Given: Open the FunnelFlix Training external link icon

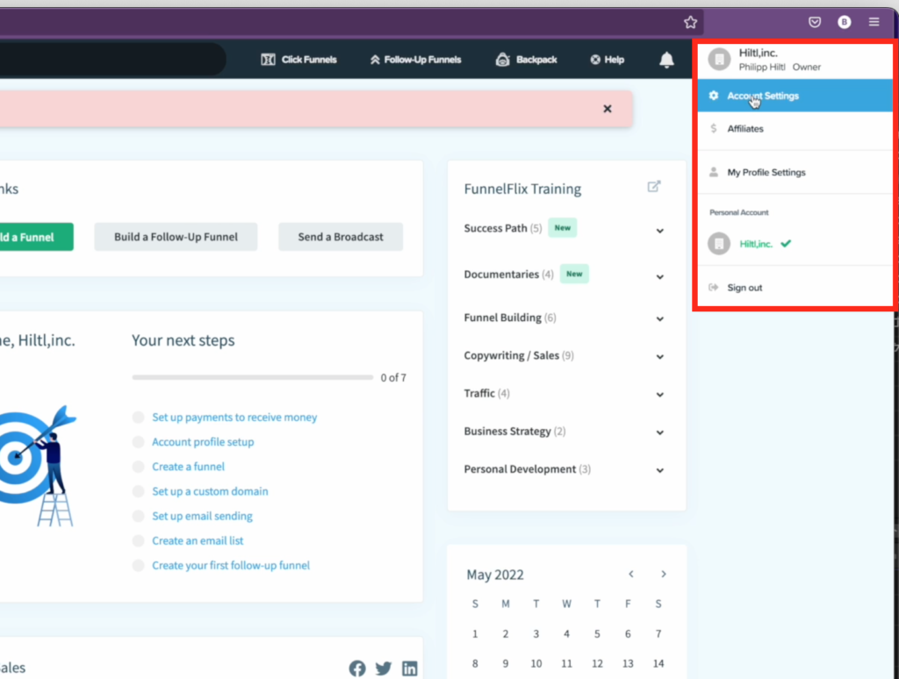Looking at the screenshot, I should (x=654, y=187).
